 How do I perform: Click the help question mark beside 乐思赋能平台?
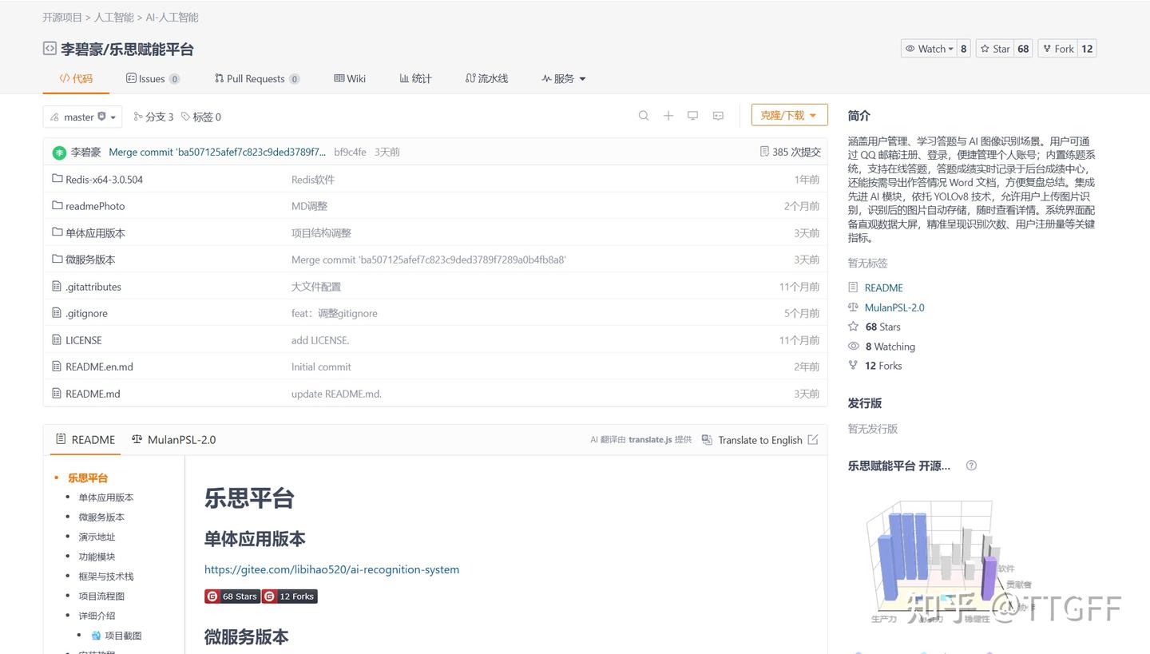[x=971, y=465]
